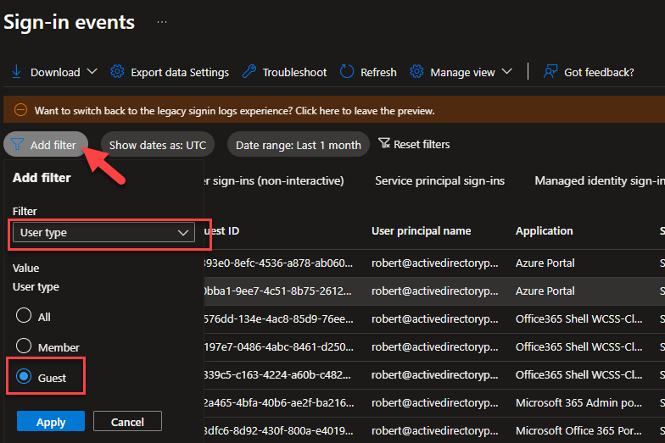Expand the Download chevron menu
Image resolution: width=665 pixels, height=443 pixels.
pos(92,72)
